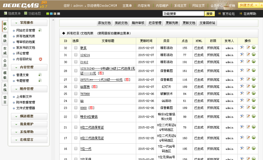
Task: Click edit pencil icon in row ID 30
Action: pyautogui.click(x=248, y=62)
